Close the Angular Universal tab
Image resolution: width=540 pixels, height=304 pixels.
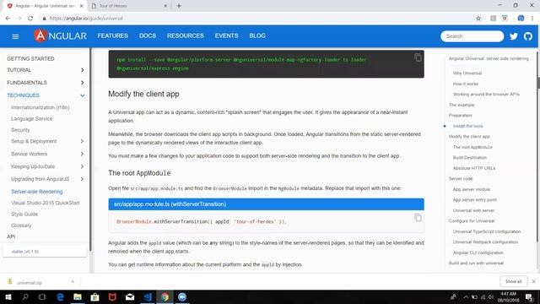click(x=82, y=6)
